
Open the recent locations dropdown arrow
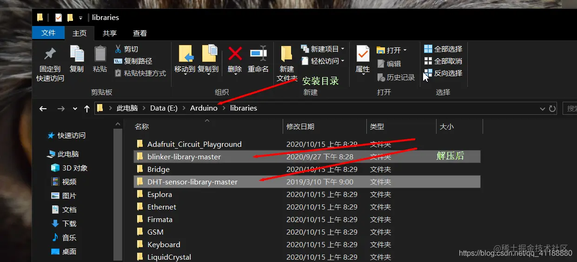tap(75, 109)
